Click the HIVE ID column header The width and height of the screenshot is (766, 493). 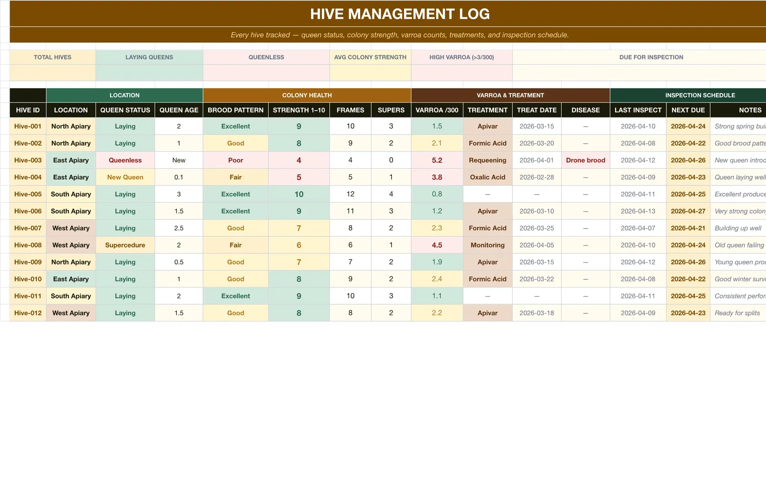(28, 110)
